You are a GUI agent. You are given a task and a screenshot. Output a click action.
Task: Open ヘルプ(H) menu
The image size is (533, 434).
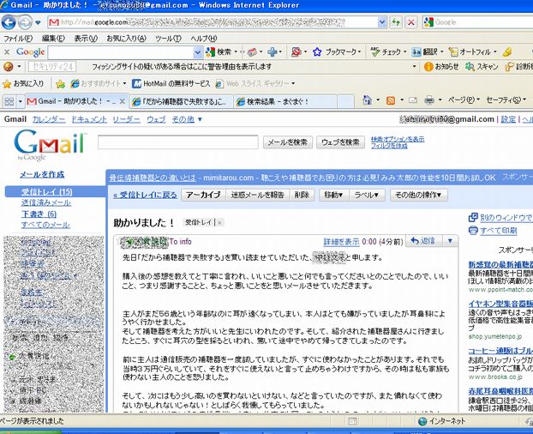(x=203, y=38)
